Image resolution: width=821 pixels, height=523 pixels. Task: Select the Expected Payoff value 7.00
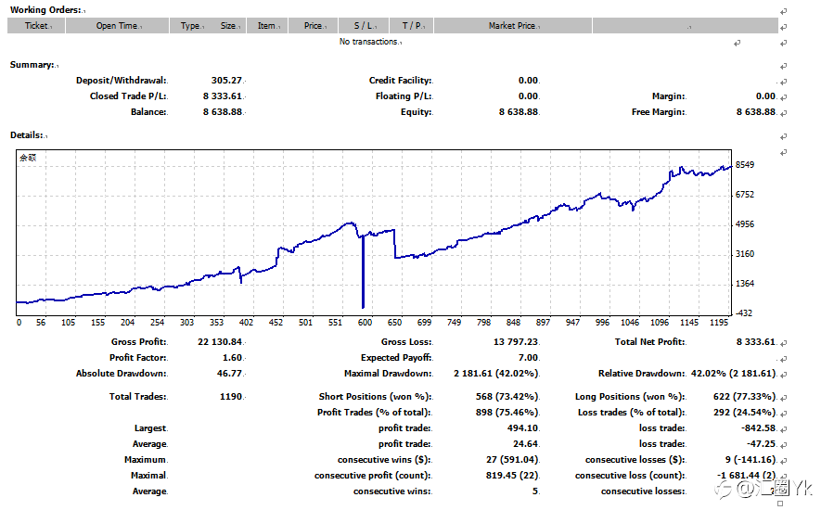[528, 358]
